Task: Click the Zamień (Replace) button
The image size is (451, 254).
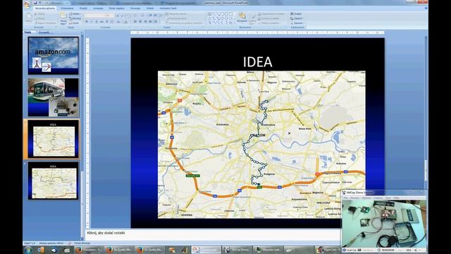Action: click(297, 18)
